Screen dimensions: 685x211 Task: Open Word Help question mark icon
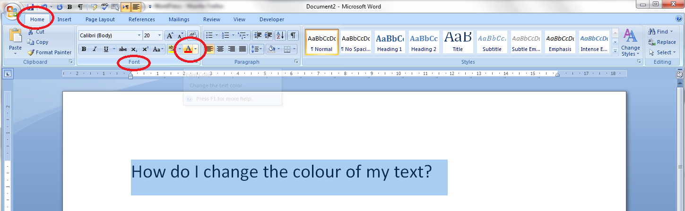point(679,19)
